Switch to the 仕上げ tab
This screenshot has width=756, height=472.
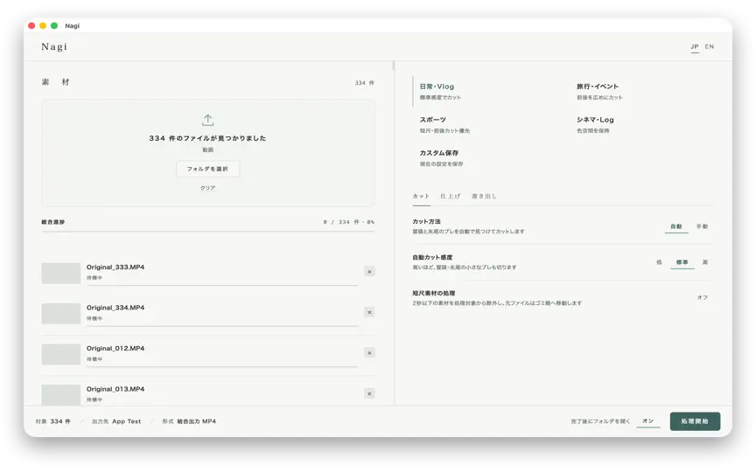451,197
